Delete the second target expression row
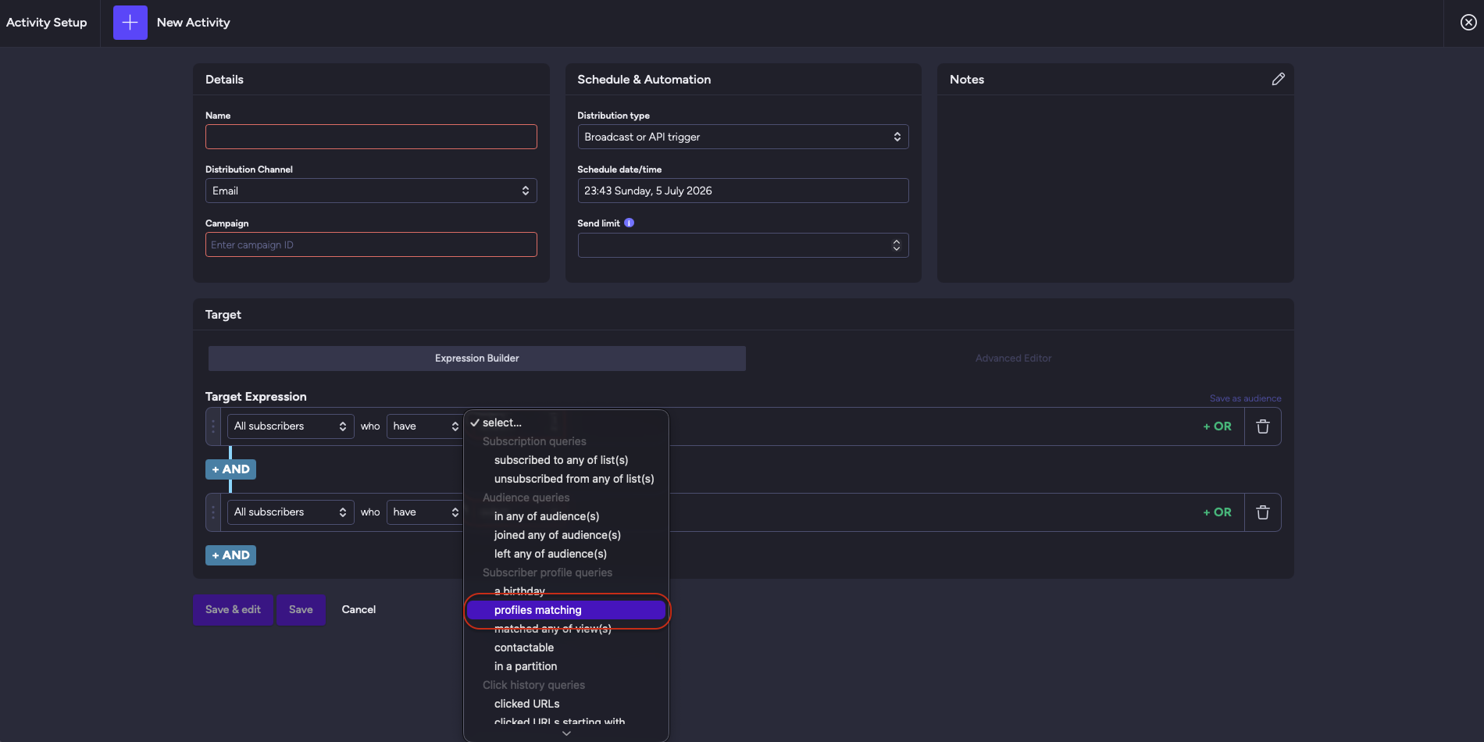Viewport: 1484px width, 742px height. tap(1262, 512)
